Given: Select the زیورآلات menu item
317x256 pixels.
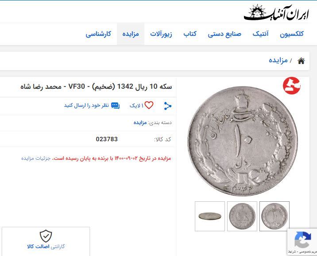Looking at the screenshot, I should point(161,34).
